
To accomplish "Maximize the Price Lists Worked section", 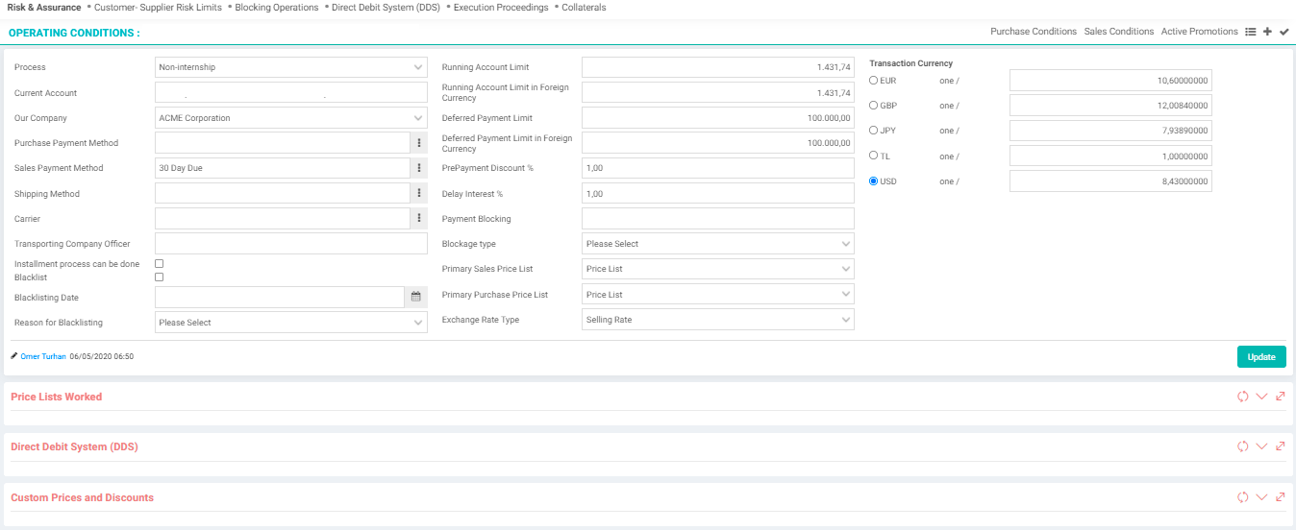I will pyautogui.click(x=1281, y=397).
